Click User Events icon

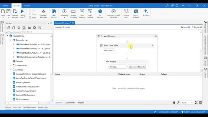[x=90, y=11]
